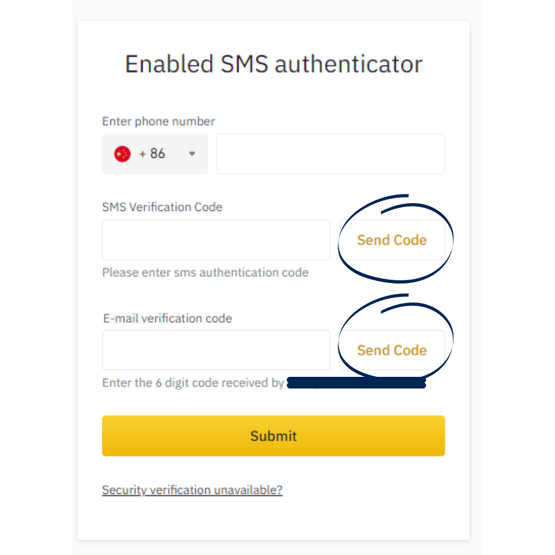This screenshot has width=555, height=555.
Task: Click the sms authentication code hint text
Action: tap(205, 273)
